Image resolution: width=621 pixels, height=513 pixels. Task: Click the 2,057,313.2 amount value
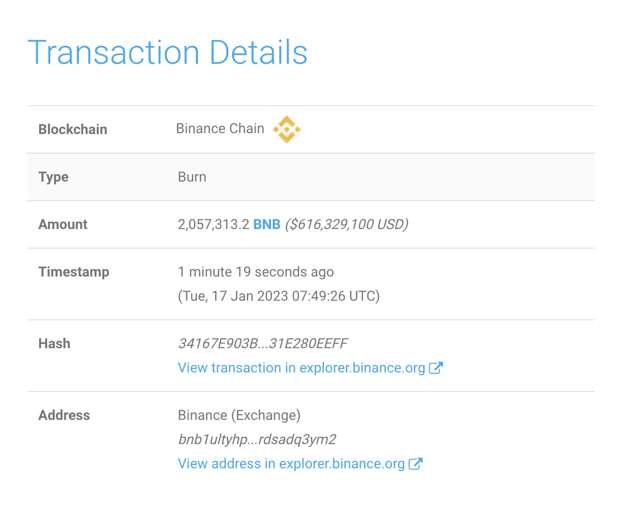(214, 224)
